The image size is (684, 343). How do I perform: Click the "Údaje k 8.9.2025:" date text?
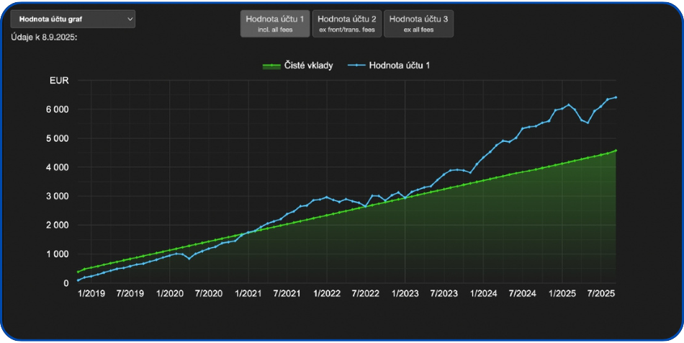(45, 37)
